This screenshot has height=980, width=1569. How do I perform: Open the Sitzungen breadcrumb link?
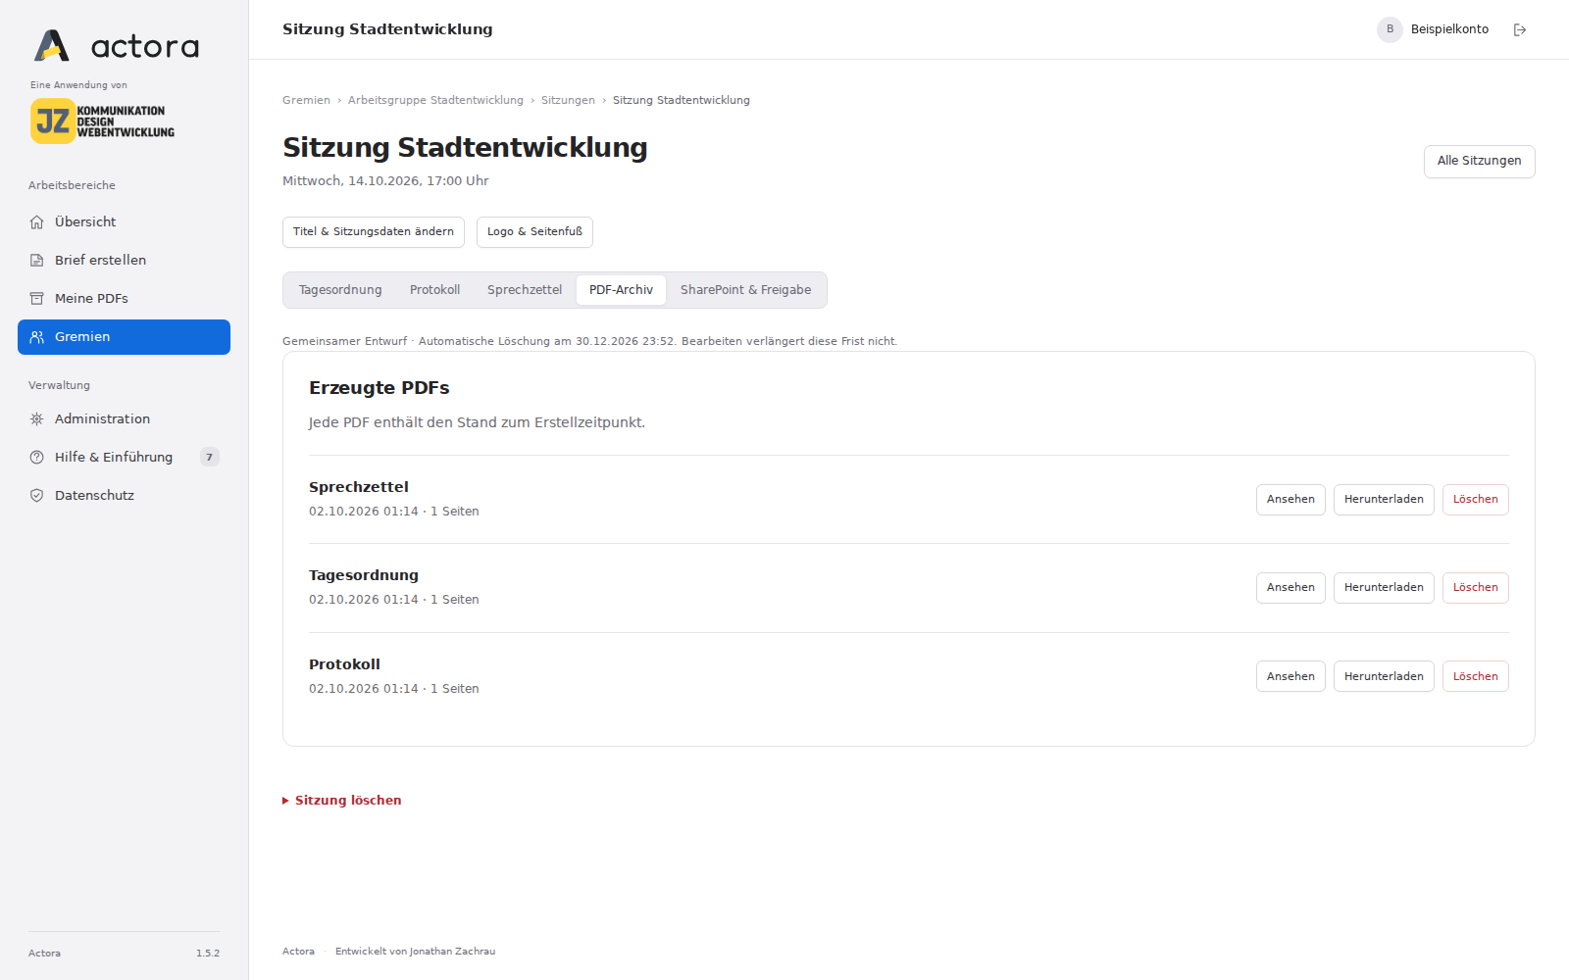568,101
